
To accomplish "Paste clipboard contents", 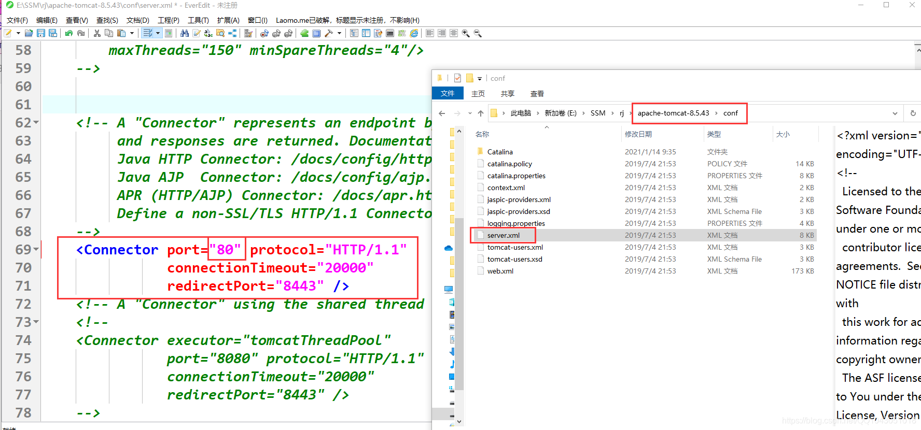I will pyautogui.click(x=121, y=33).
